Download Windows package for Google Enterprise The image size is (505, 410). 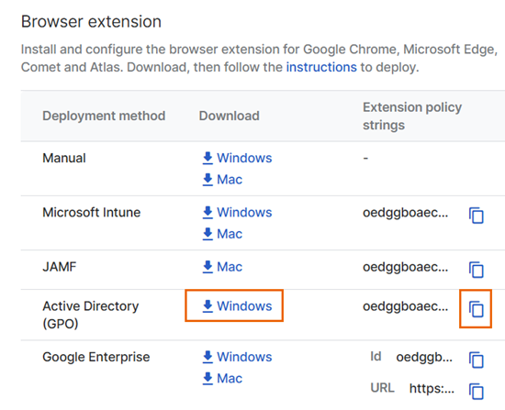point(238,357)
